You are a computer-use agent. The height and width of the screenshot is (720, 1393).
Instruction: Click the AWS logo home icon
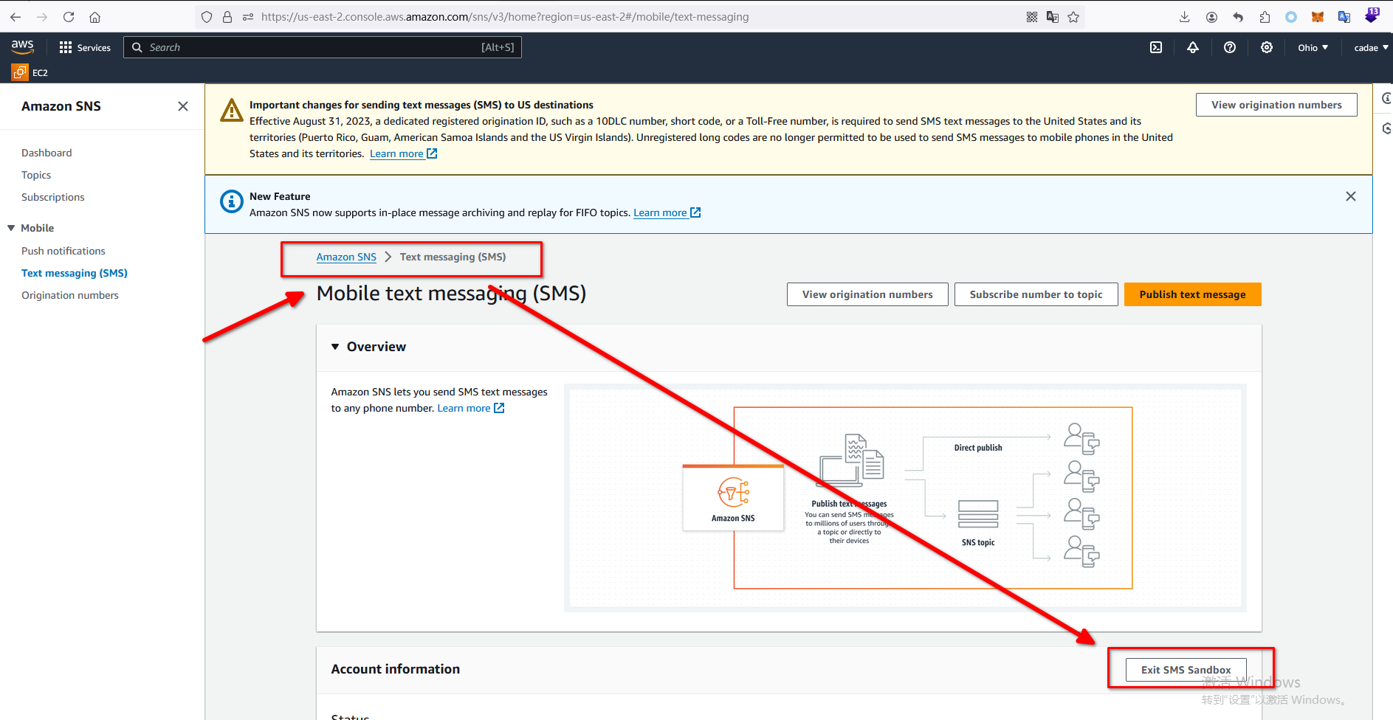click(23, 46)
